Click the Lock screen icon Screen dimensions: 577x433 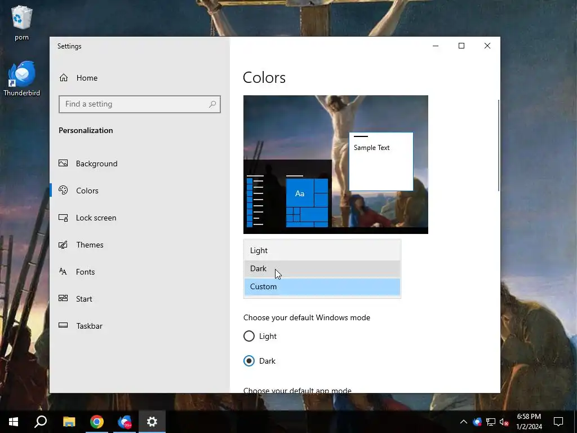(x=63, y=218)
